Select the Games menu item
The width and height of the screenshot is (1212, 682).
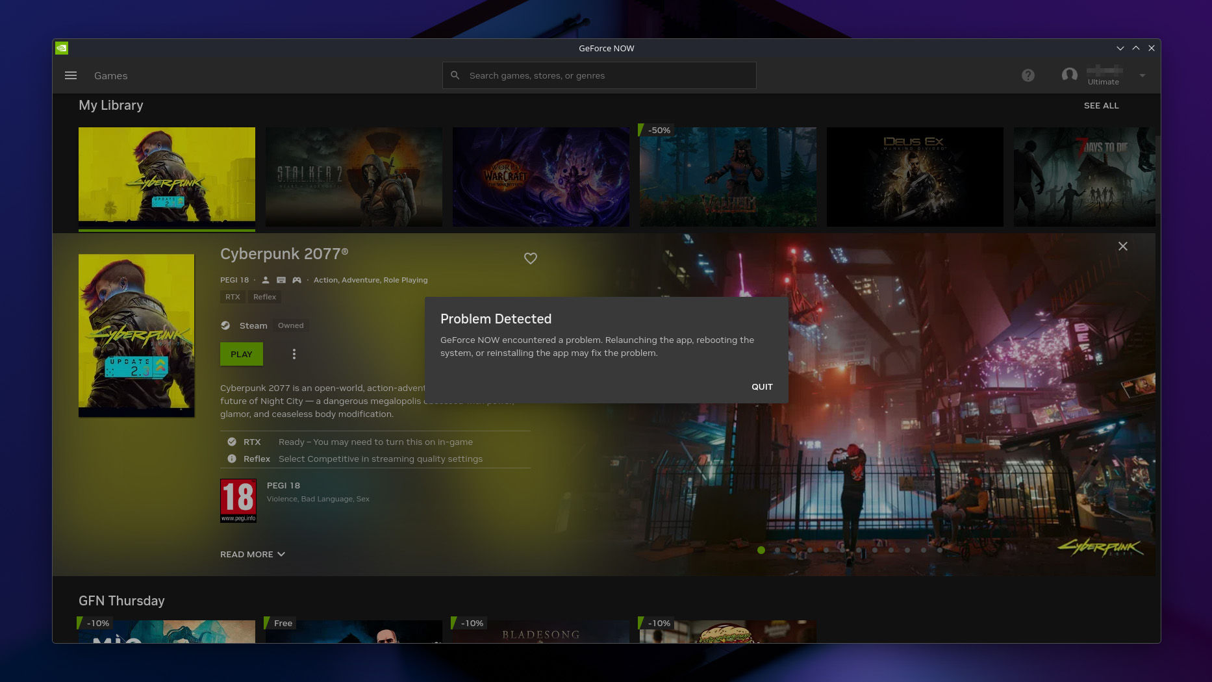pos(110,75)
